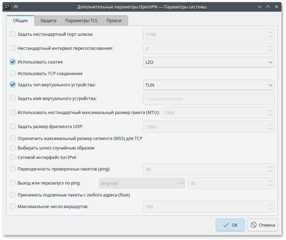Screen dimensions: 286x240
Task: Click the "Отмена" cancel button
Action: point(262,225)
